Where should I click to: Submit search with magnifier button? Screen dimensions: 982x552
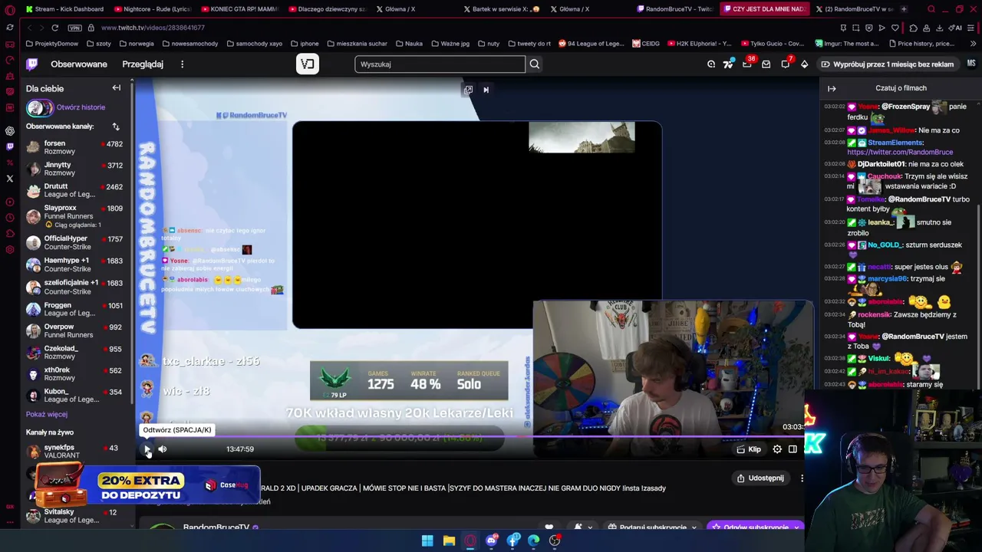pos(535,64)
